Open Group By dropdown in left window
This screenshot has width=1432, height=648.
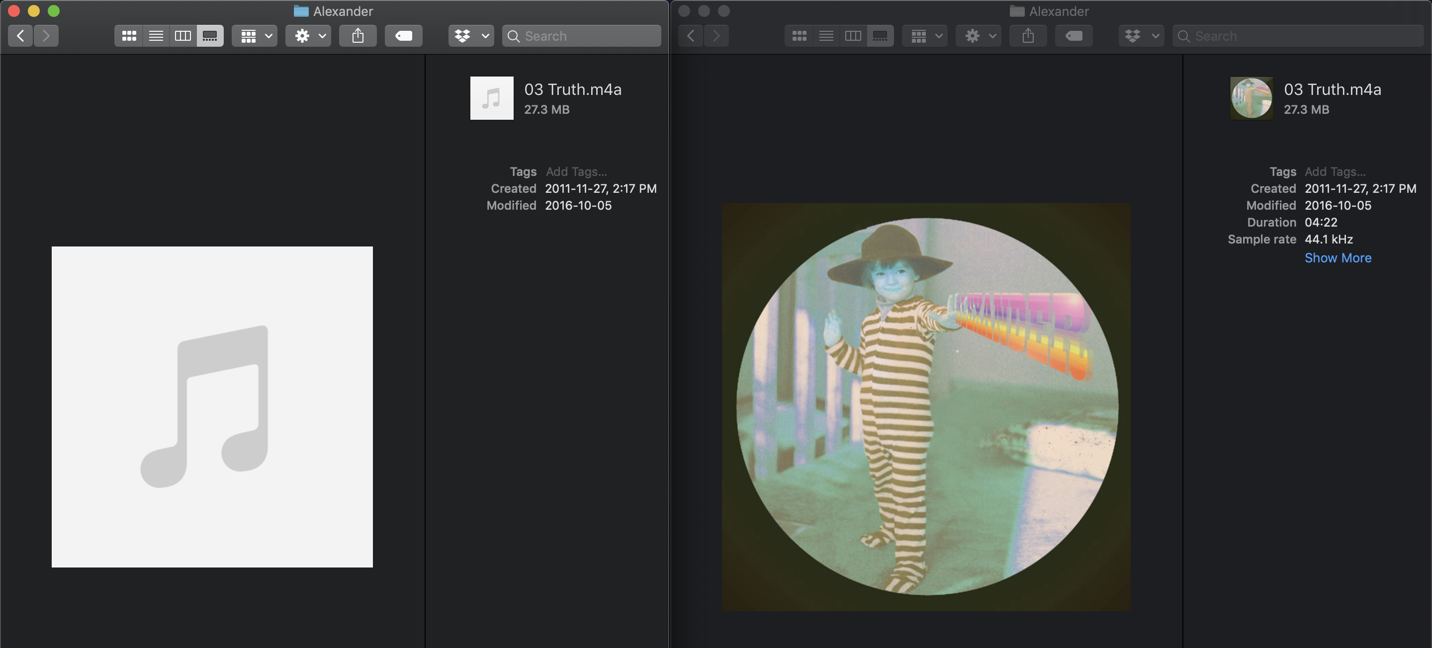(x=255, y=36)
